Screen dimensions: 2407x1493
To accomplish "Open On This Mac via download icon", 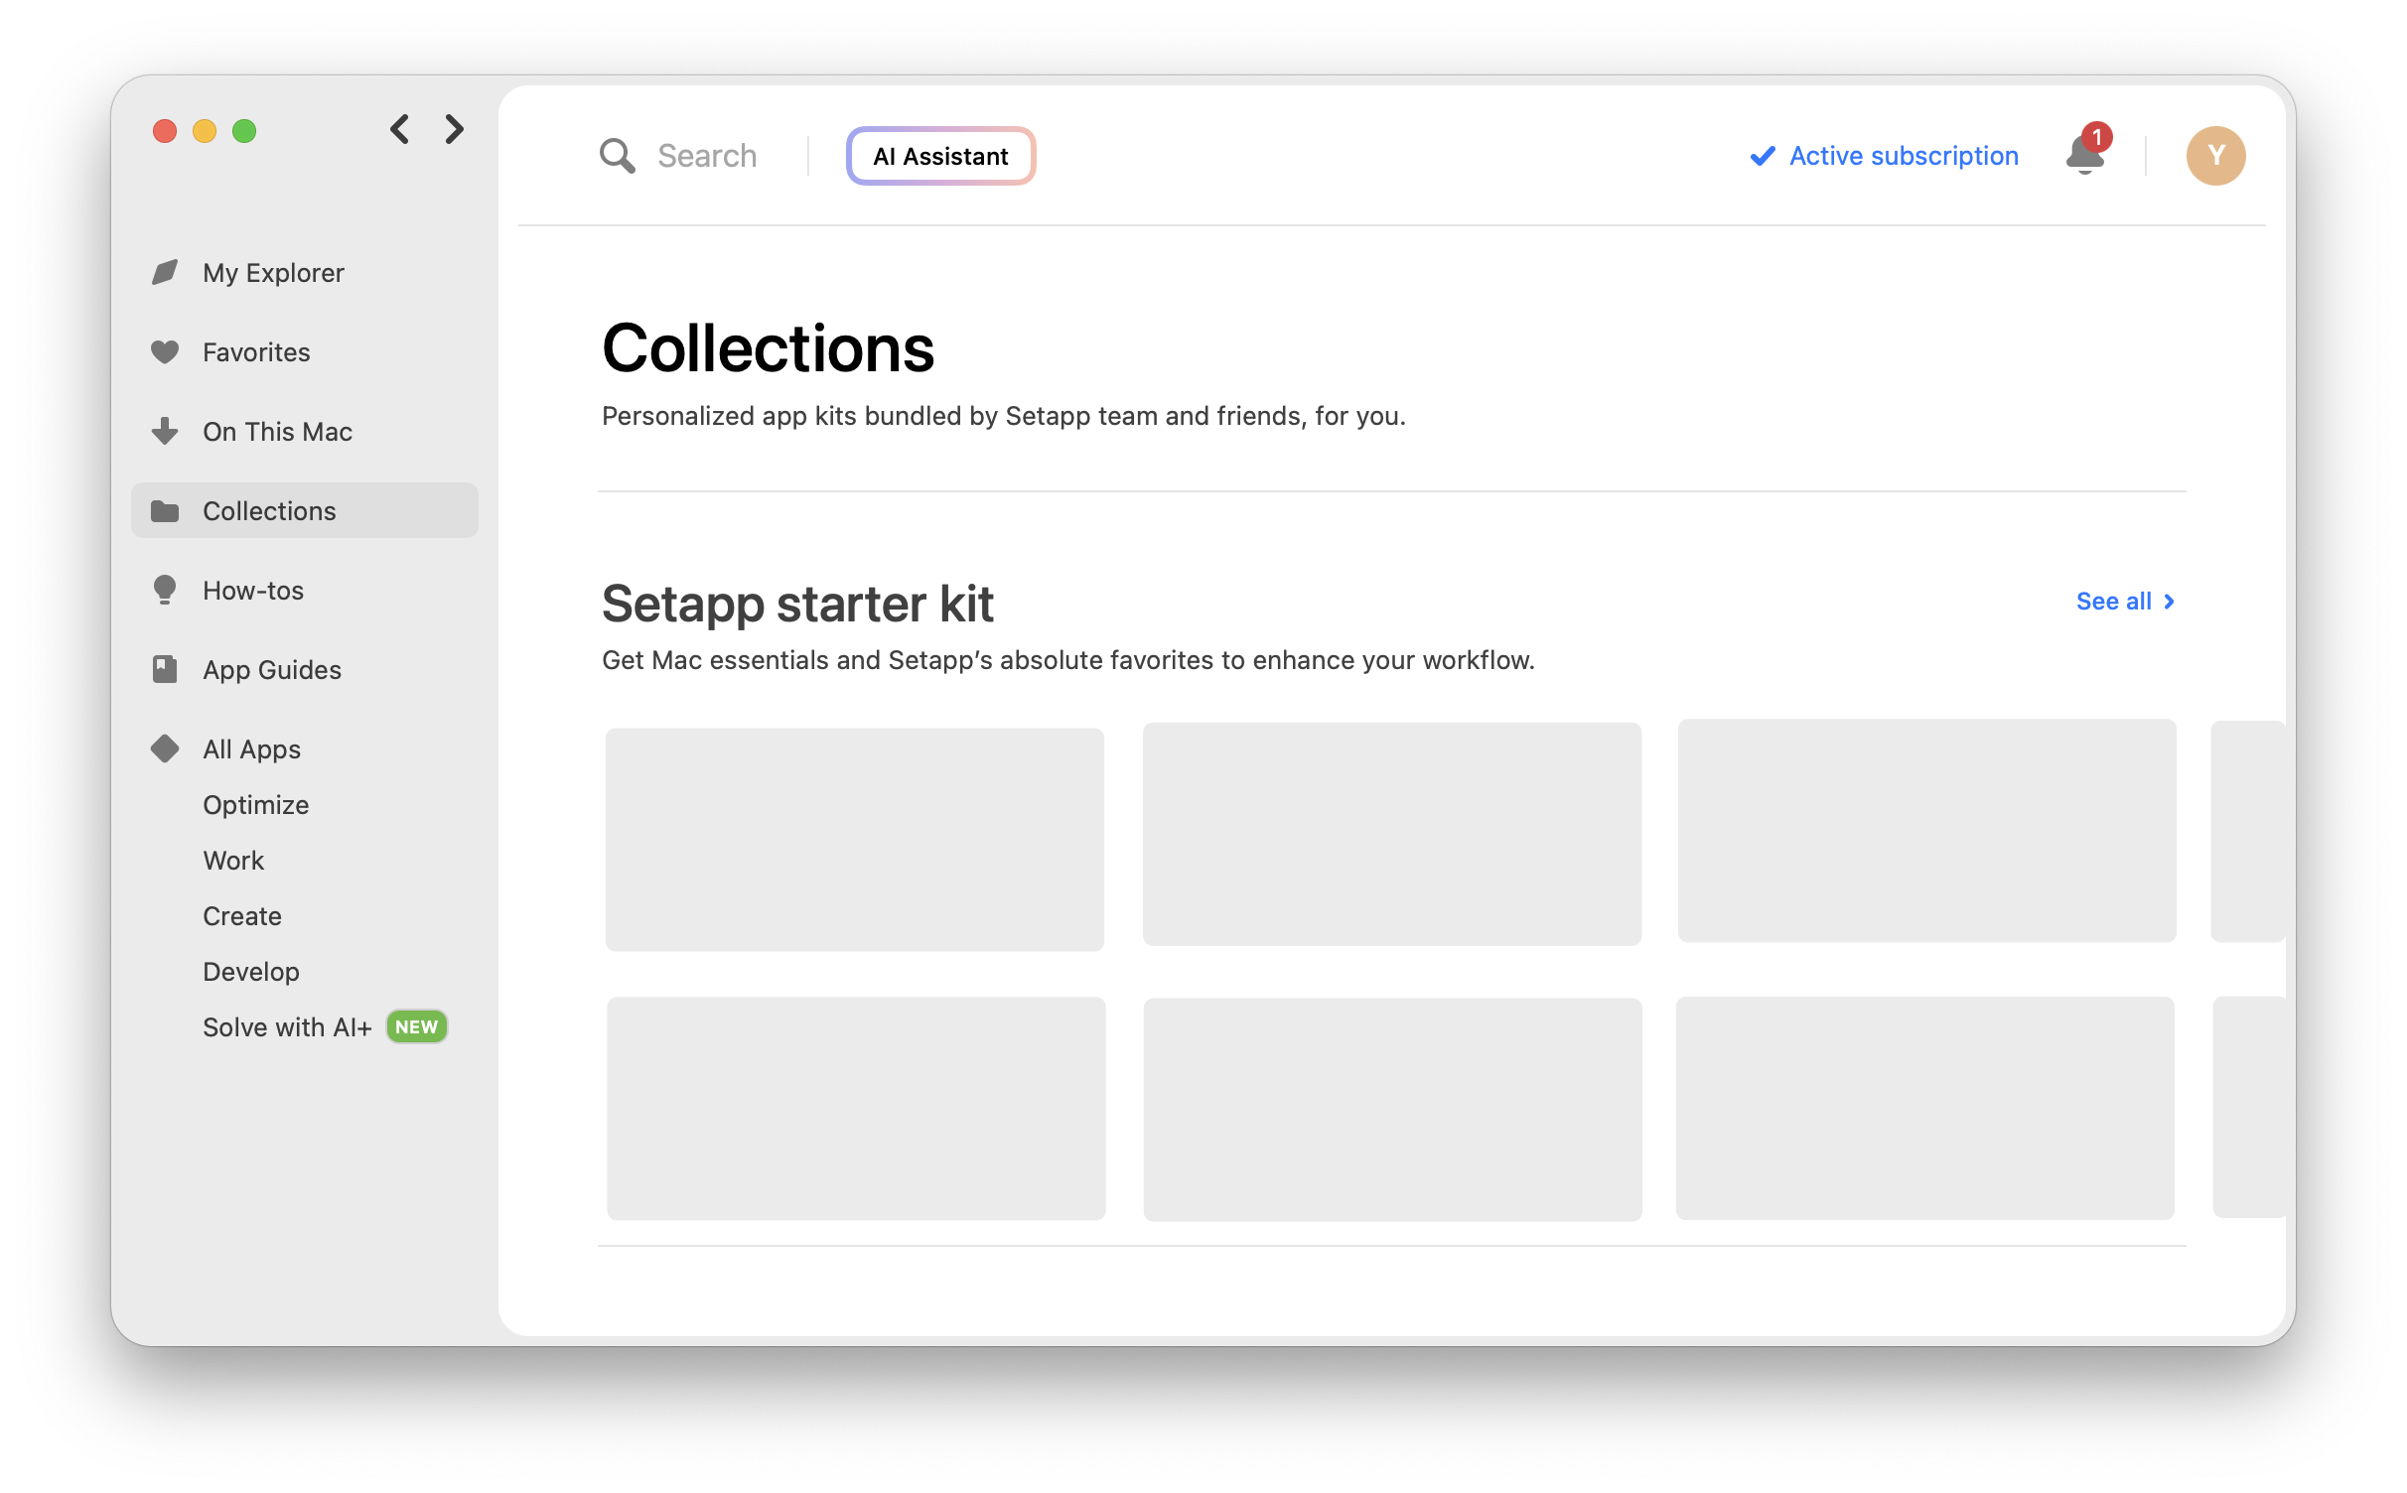I will (165, 431).
